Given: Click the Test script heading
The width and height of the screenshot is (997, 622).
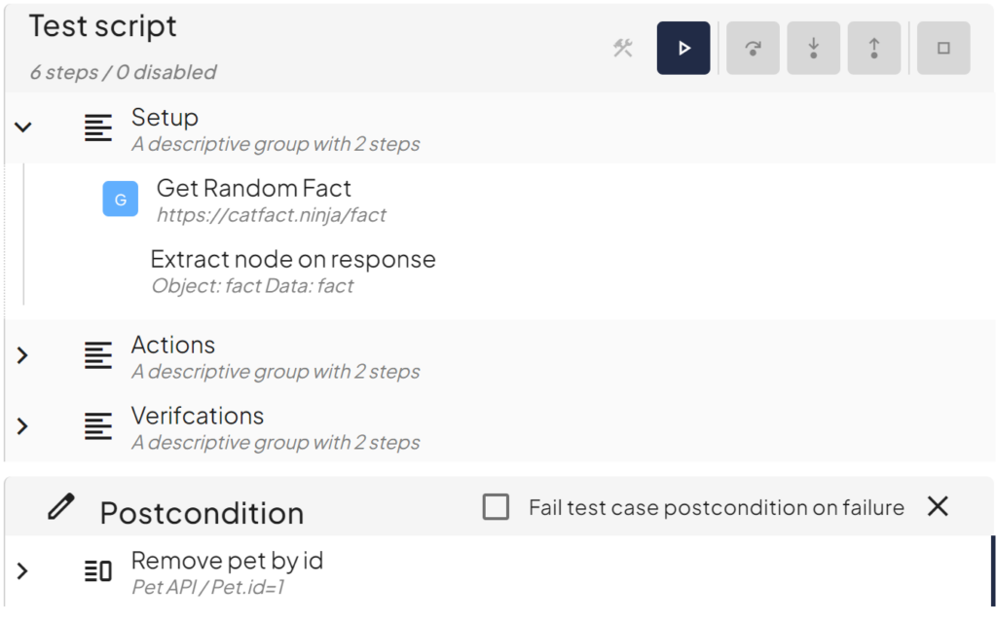Looking at the screenshot, I should click(x=103, y=26).
